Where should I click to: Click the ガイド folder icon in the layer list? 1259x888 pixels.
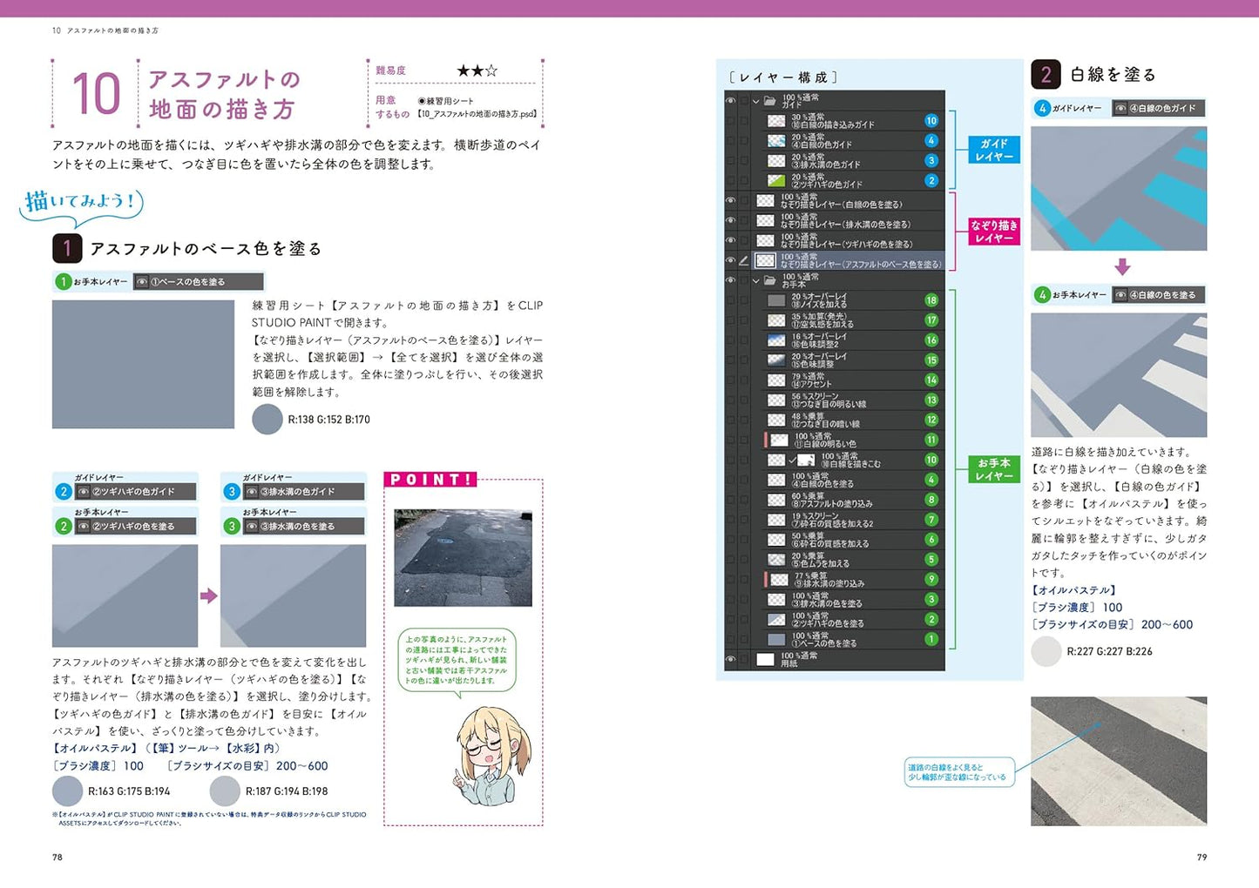[x=770, y=101]
